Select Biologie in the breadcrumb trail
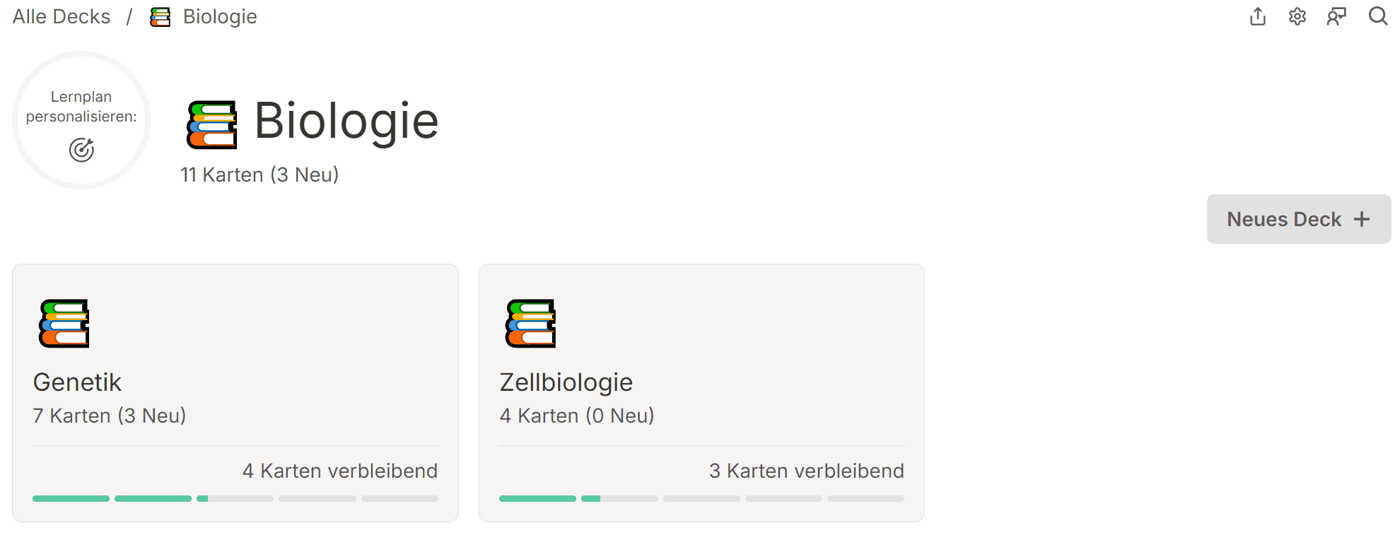The width and height of the screenshot is (1400, 535). 220,16
